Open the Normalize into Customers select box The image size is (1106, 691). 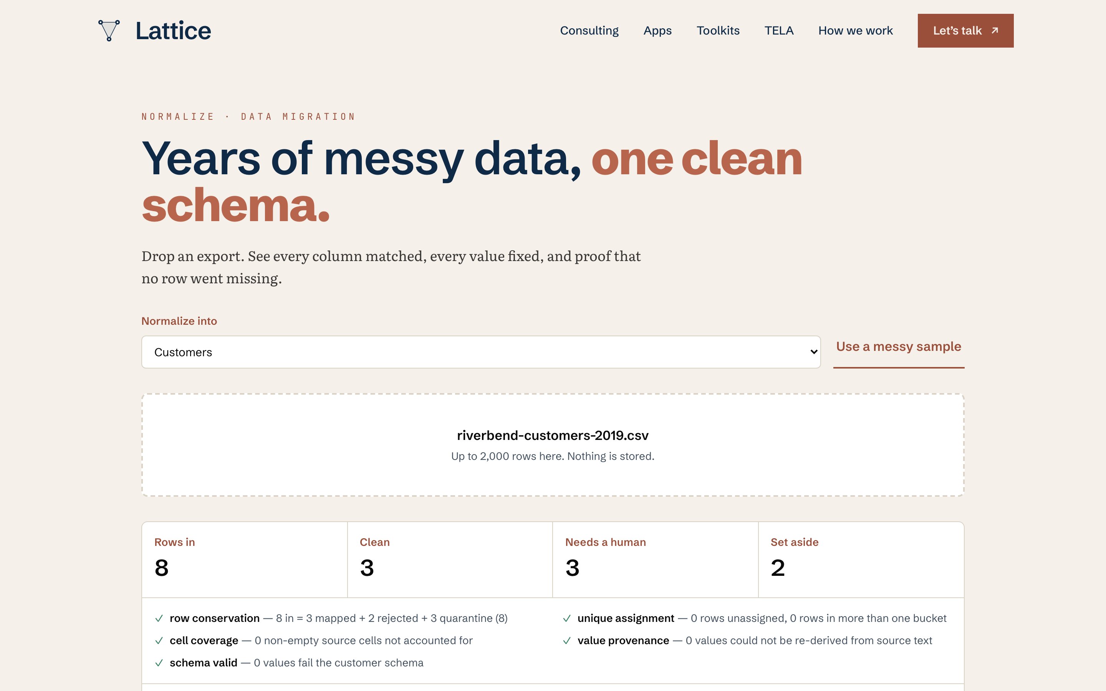coord(481,352)
